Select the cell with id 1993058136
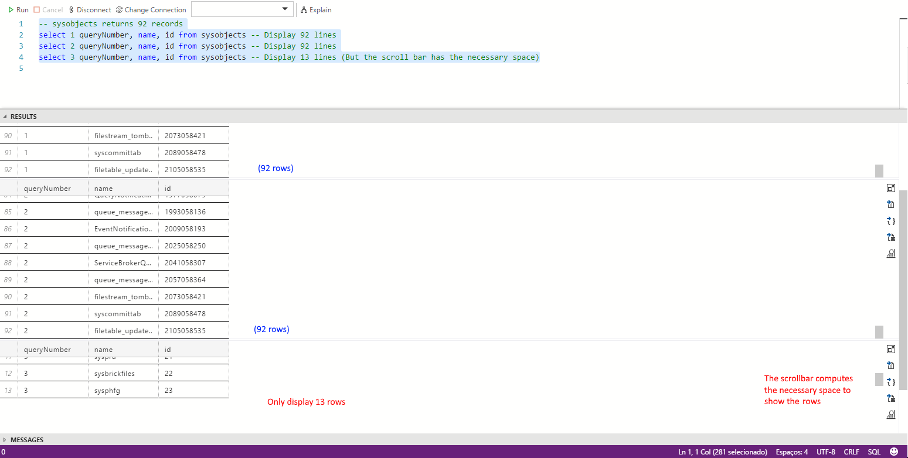The height and width of the screenshot is (458, 908). pyautogui.click(x=193, y=211)
